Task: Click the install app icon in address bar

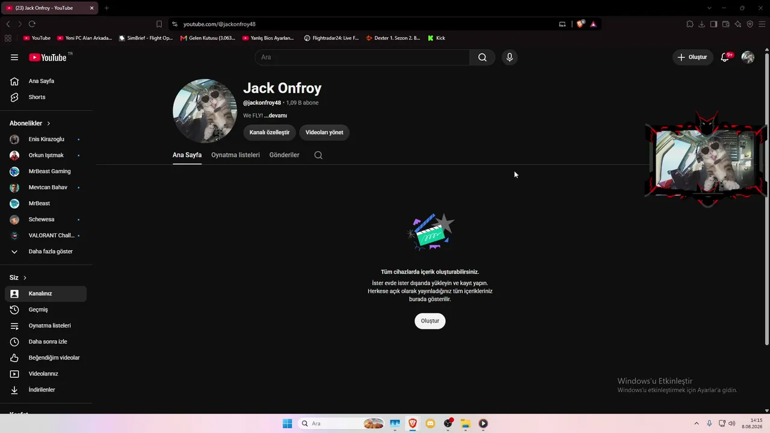Action: 562,24
